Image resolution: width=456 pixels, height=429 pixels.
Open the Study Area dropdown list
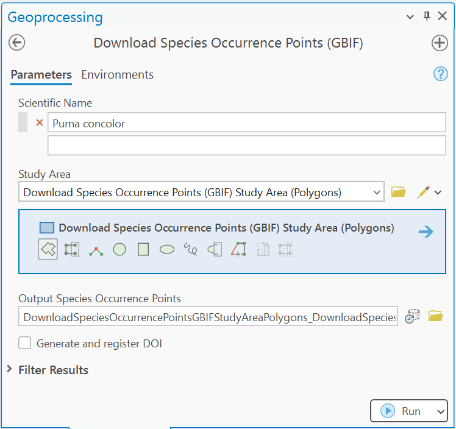[376, 193]
